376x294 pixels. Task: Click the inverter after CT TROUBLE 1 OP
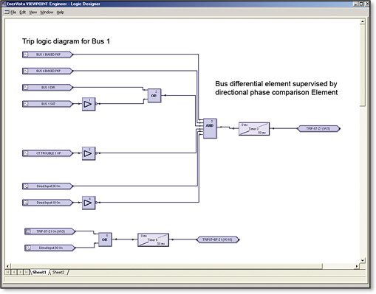click(x=89, y=153)
